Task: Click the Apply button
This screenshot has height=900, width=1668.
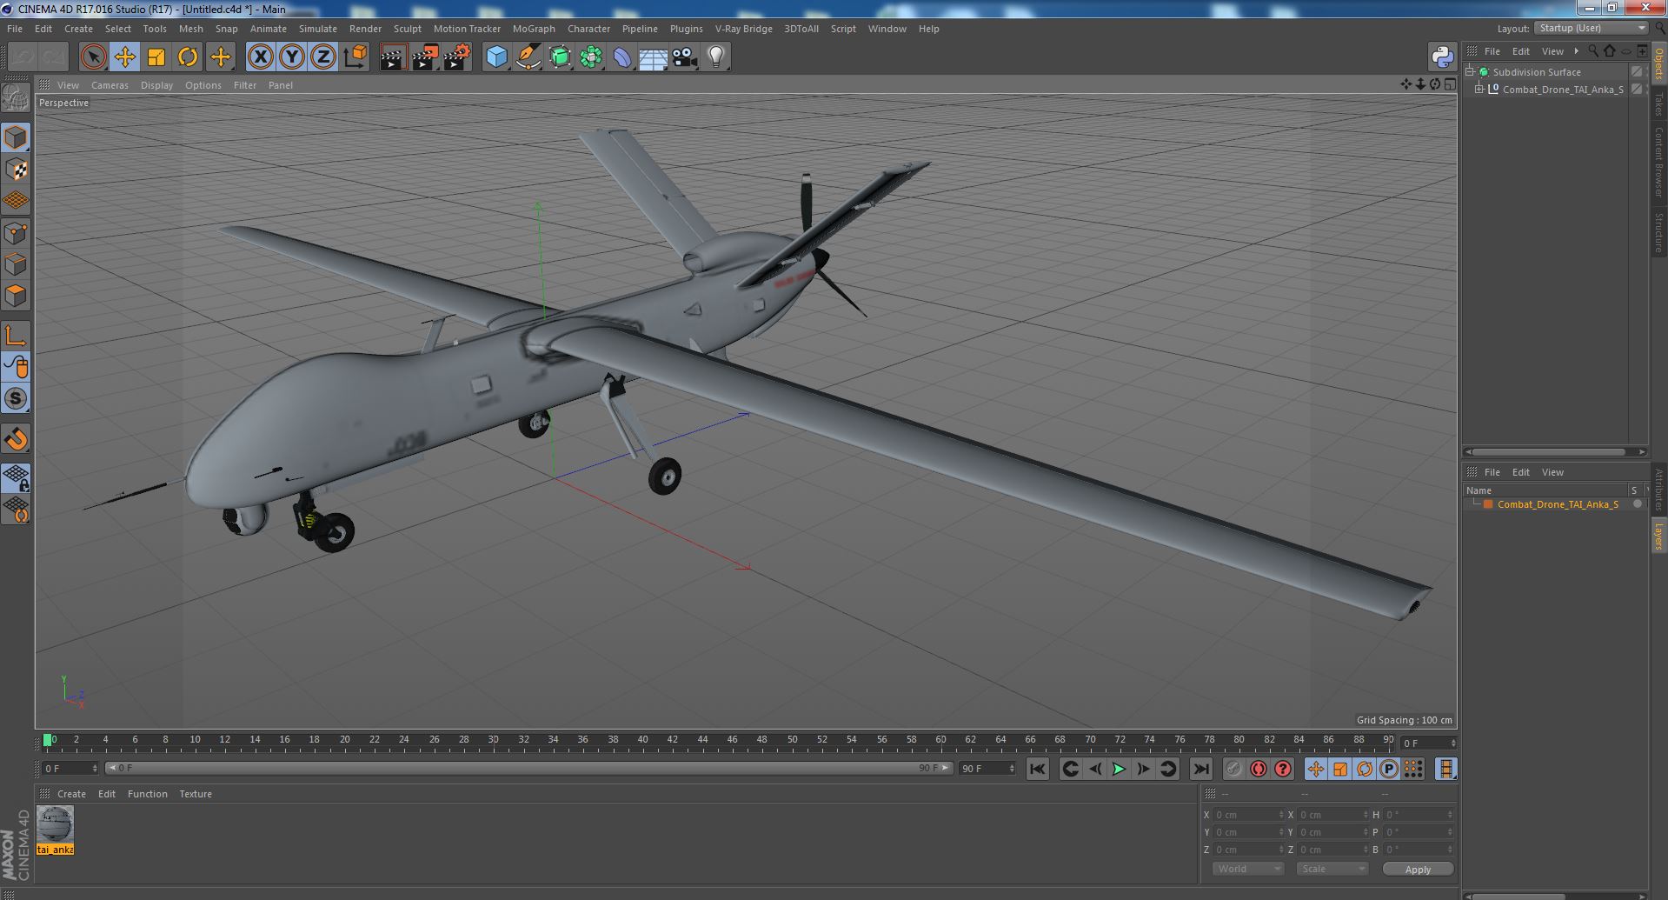Action: coord(1418,869)
